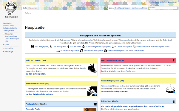Follow 'zu den Geburtstagsspielen' link
Viewport: 179px width, 111px height.
click(x=114, y=91)
